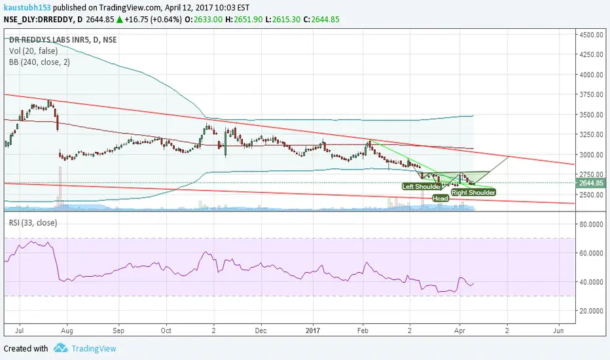
Task: Click the 3500.00 price axis label
Action: click(591, 115)
